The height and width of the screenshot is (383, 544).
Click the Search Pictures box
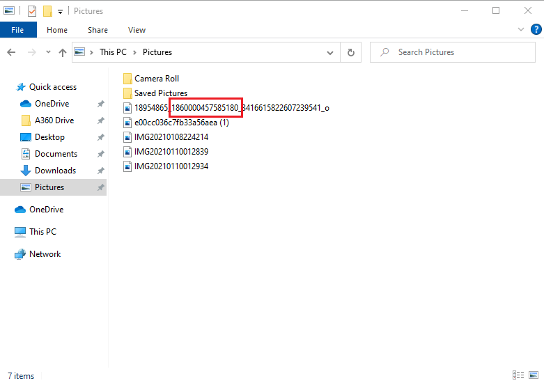click(x=453, y=52)
